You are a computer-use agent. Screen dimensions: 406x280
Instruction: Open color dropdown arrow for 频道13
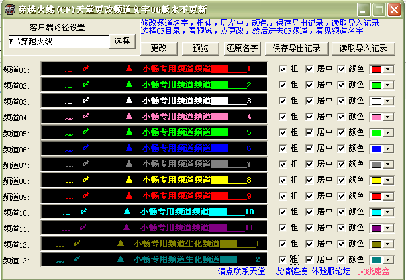tap(388, 260)
